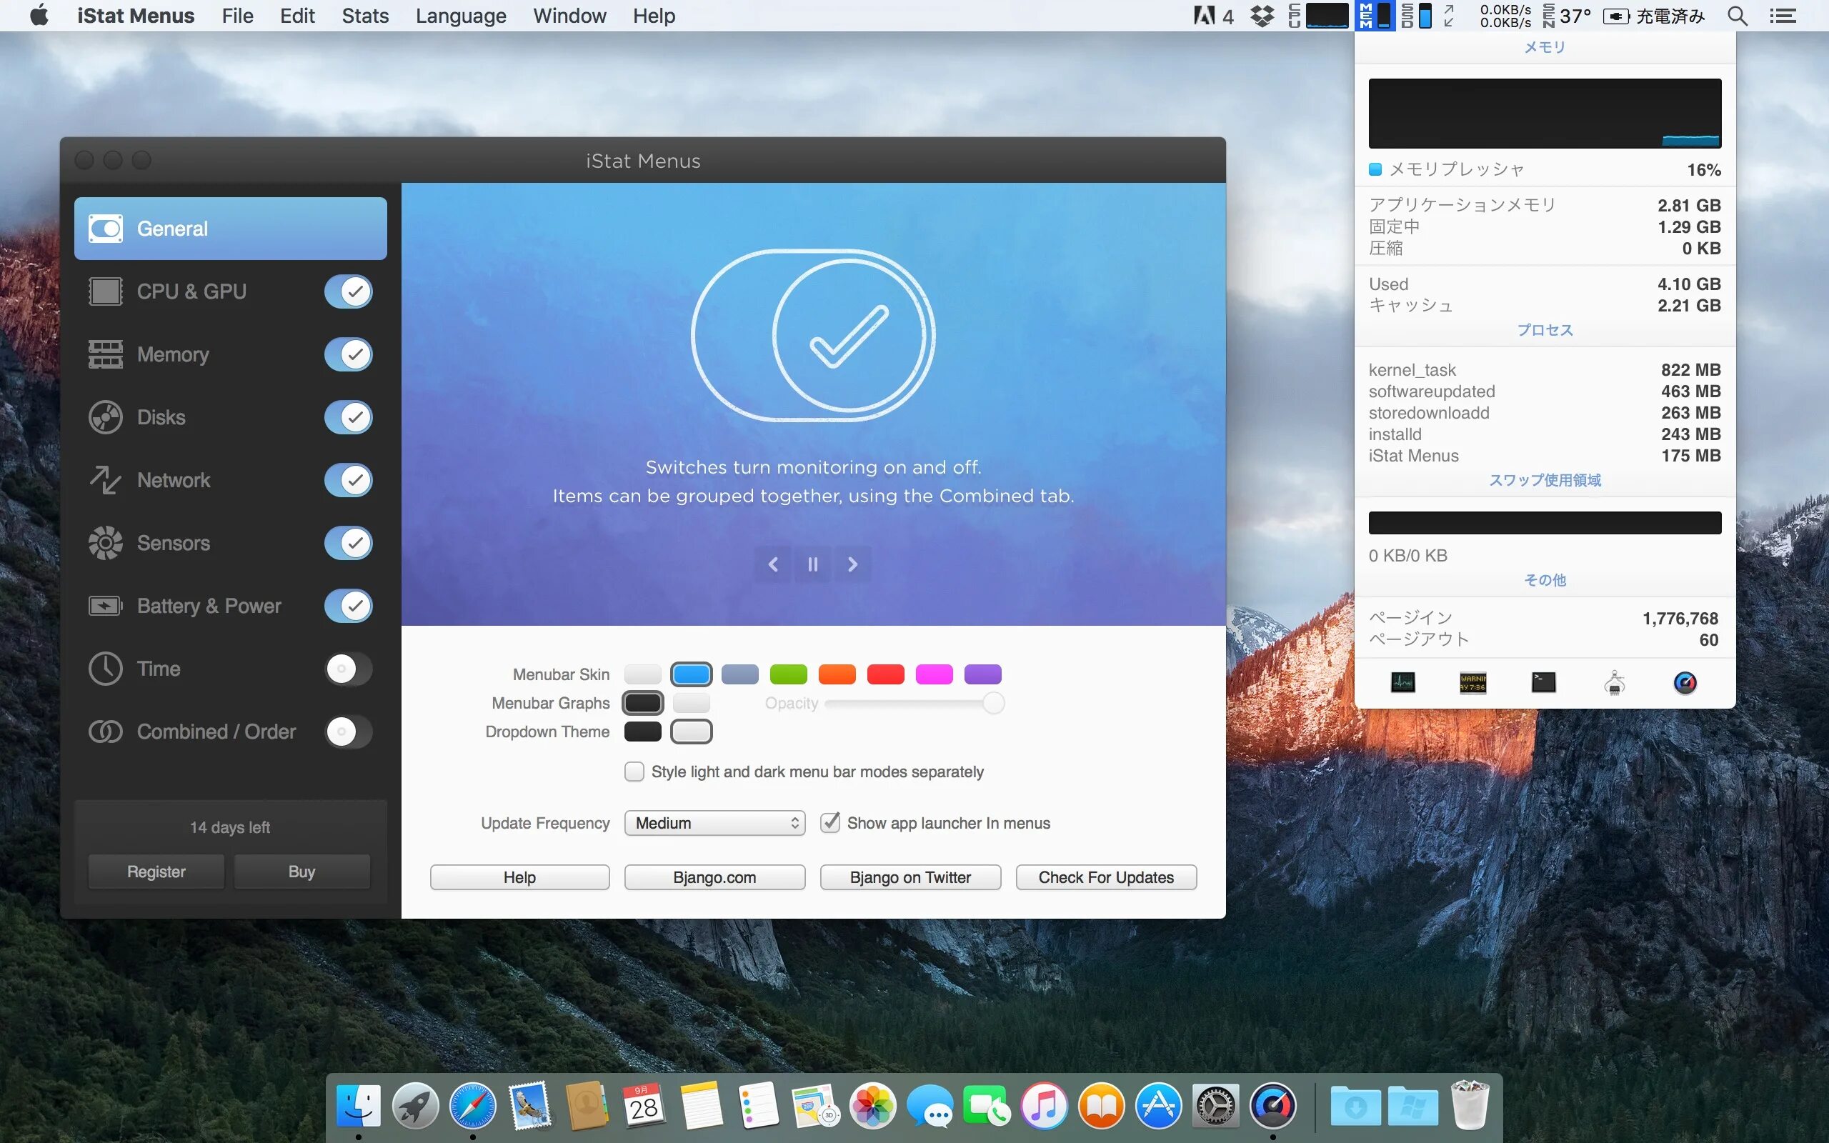Select light Dropdown Theme option
Viewport: 1829px width, 1143px height.
click(x=691, y=732)
